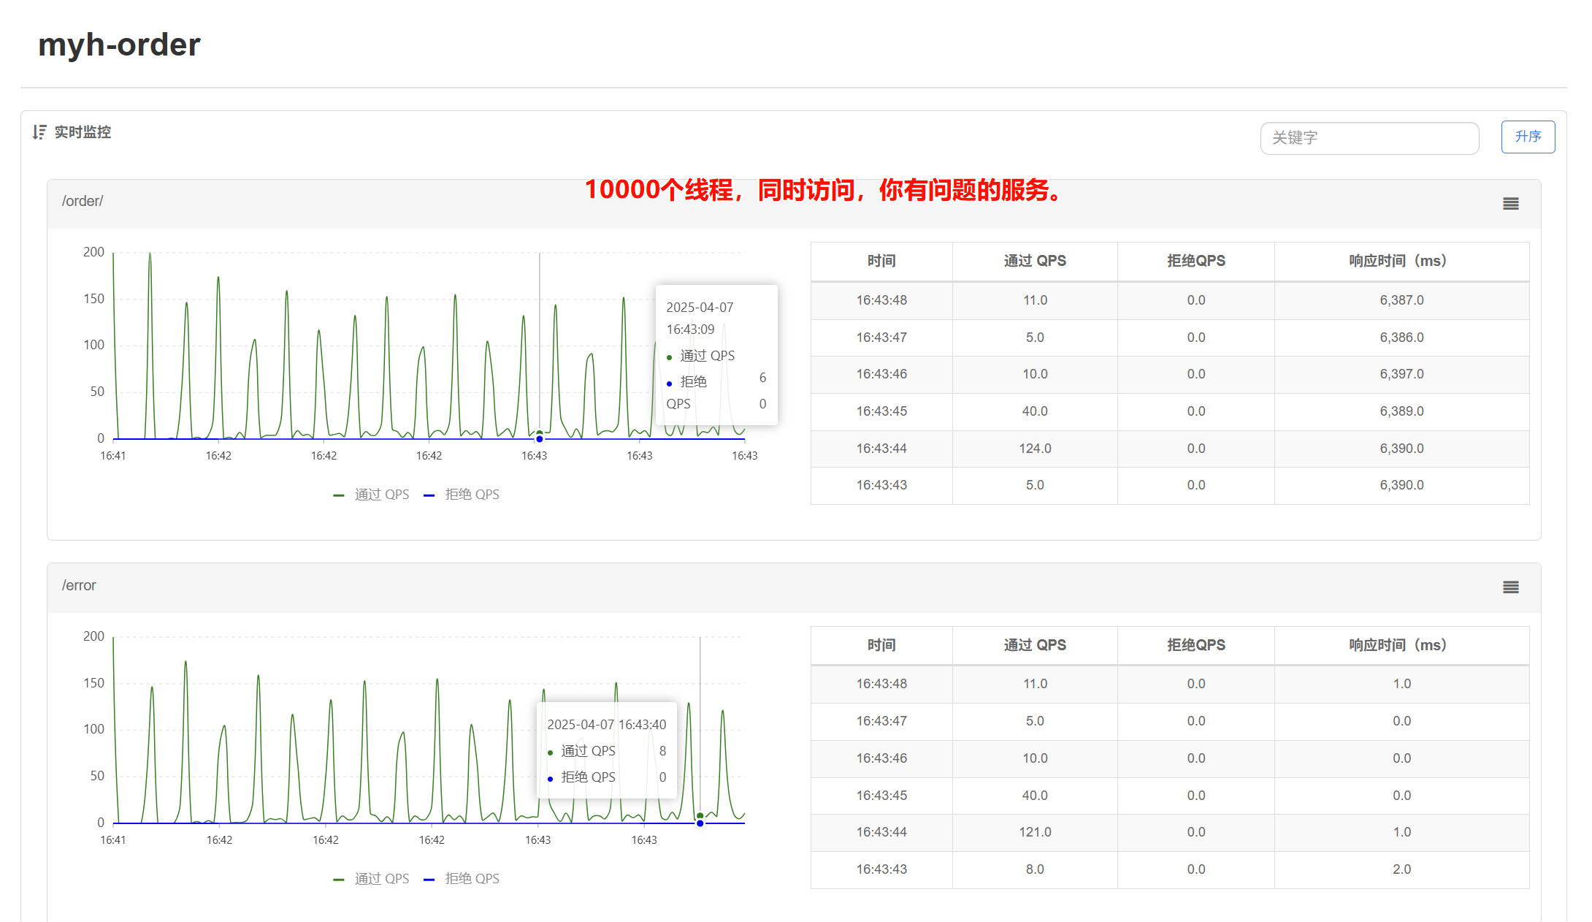Click the blue data point on /order/ chart

click(540, 439)
